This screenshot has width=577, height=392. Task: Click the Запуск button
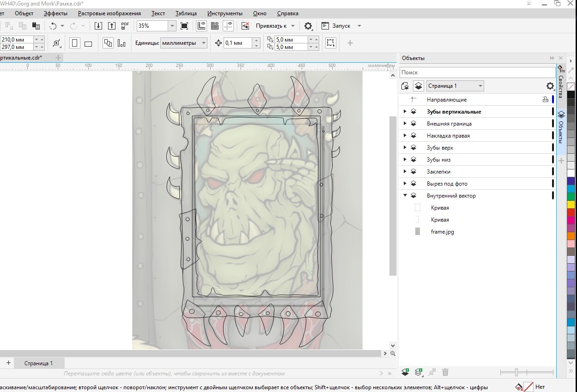341,26
